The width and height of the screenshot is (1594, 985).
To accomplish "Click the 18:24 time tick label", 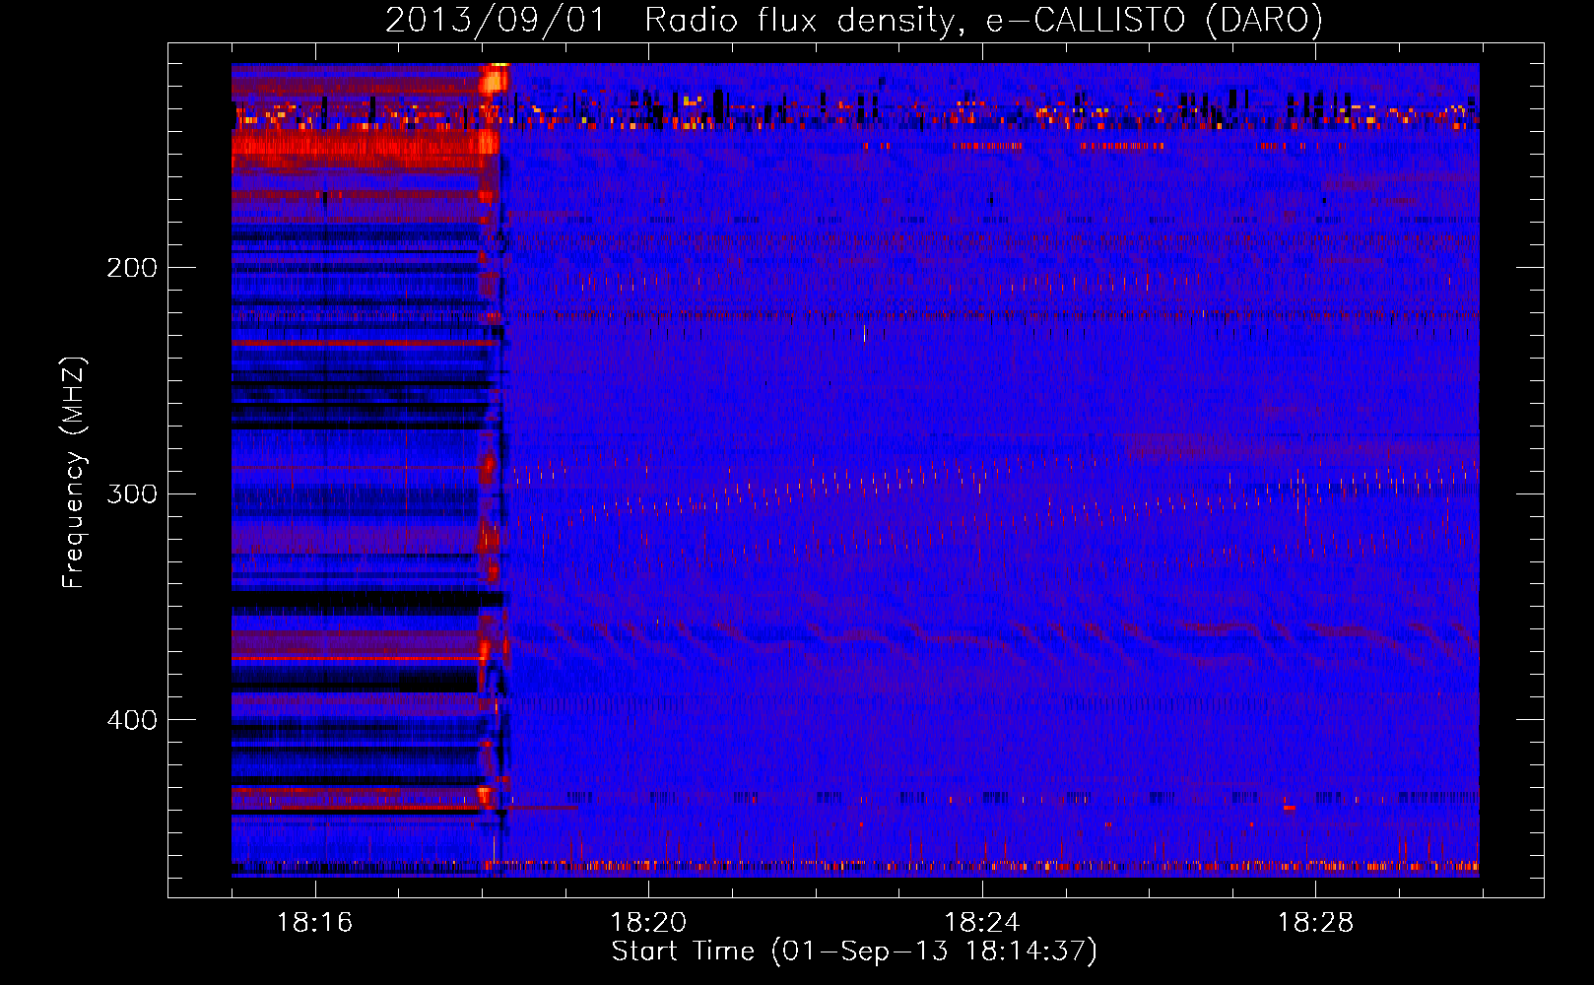I will [x=981, y=923].
